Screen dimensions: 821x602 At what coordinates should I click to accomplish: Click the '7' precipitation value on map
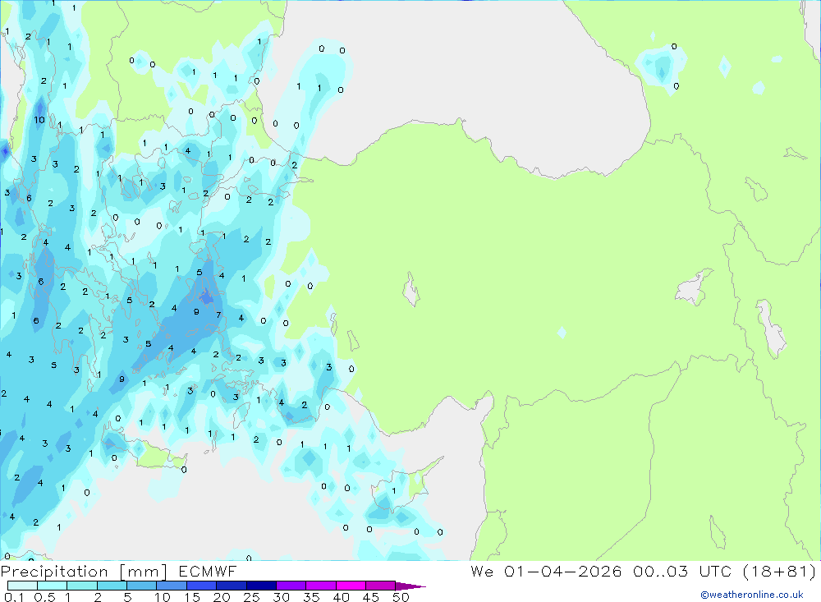pyautogui.click(x=219, y=315)
